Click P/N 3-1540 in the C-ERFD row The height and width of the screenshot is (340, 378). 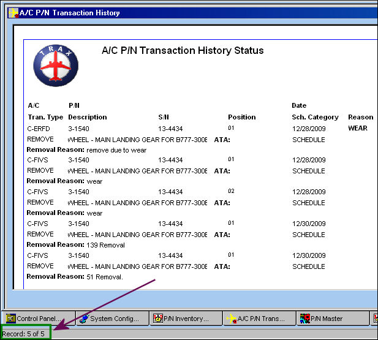click(x=78, y=129)
